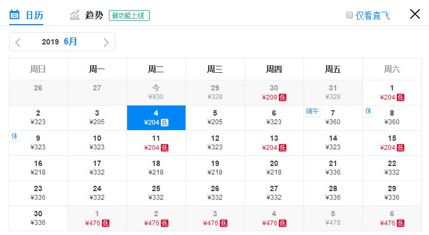This screenshot has width=429, height=235.
Task: Close the price calendar panel
Action: point(415,14)
